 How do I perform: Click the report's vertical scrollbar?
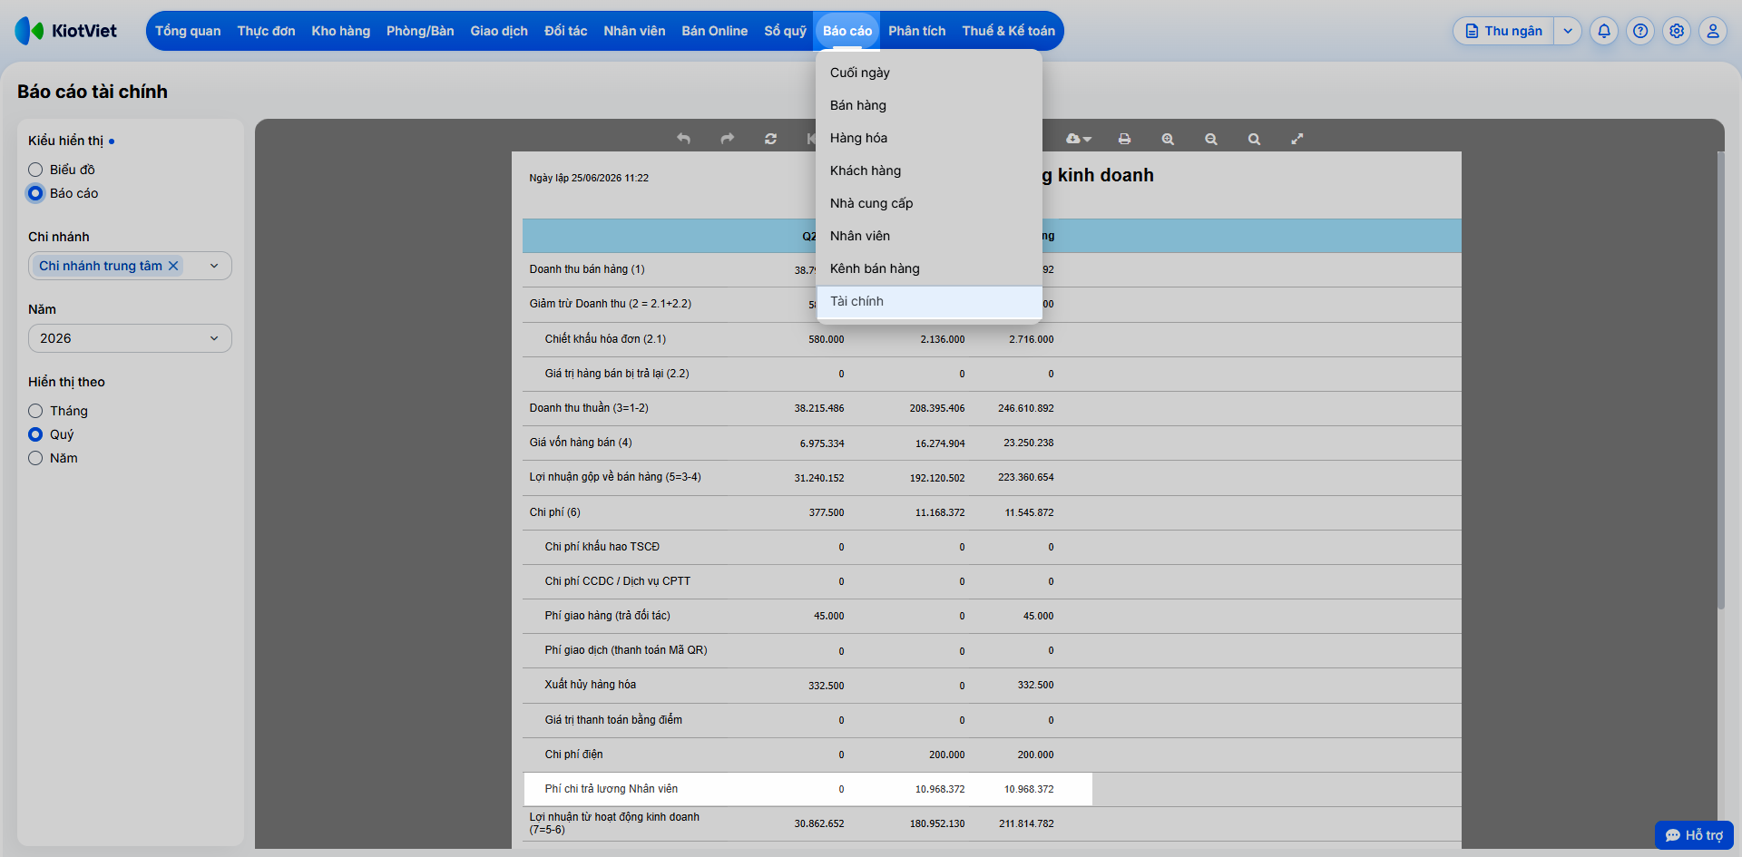(1720, 381)
